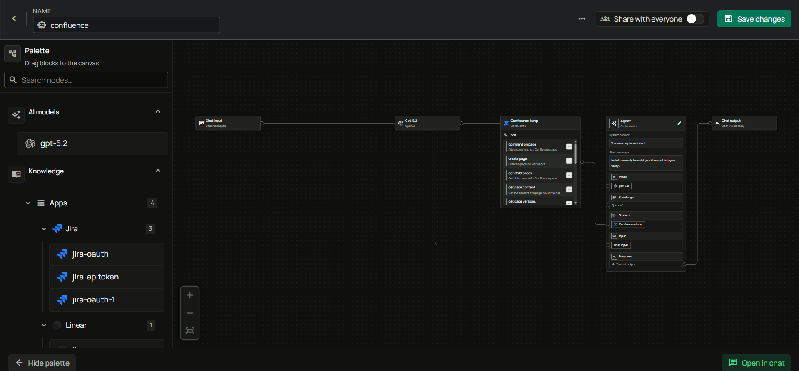
Task: Click the Input section icon in Agent
Action: coord(614,236)
